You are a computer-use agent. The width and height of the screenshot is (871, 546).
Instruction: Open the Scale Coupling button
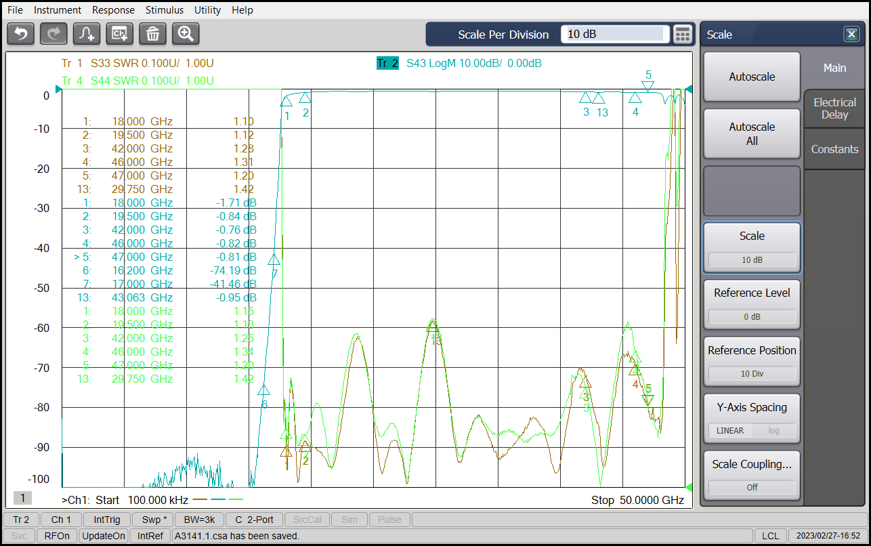point(752,476)
